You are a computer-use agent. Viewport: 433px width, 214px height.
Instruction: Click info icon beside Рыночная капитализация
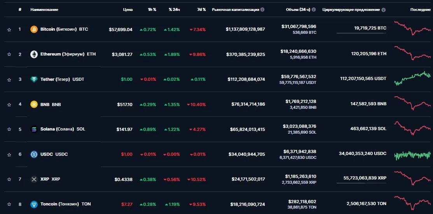(x=263, y=9)
